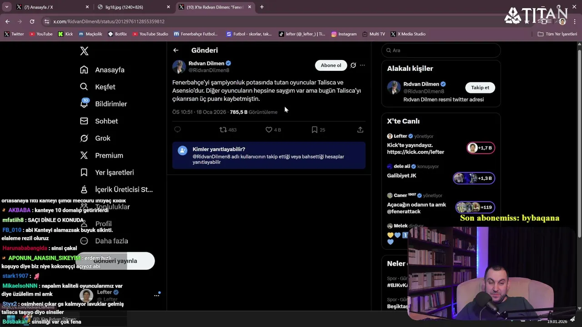582x327 pixels.
Task: Open Keşfet explore page
Action: (97, 87)
